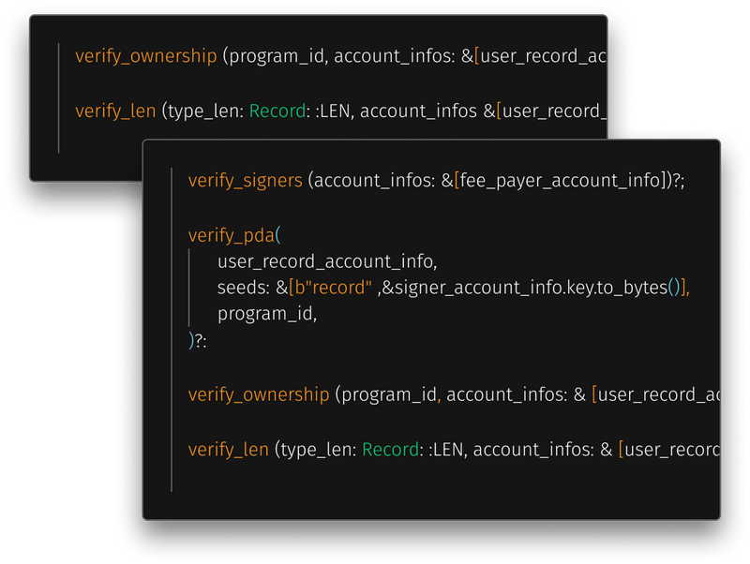Select verify_len on the back card
This screenshot has width=750, height=564.
(114, 111)
